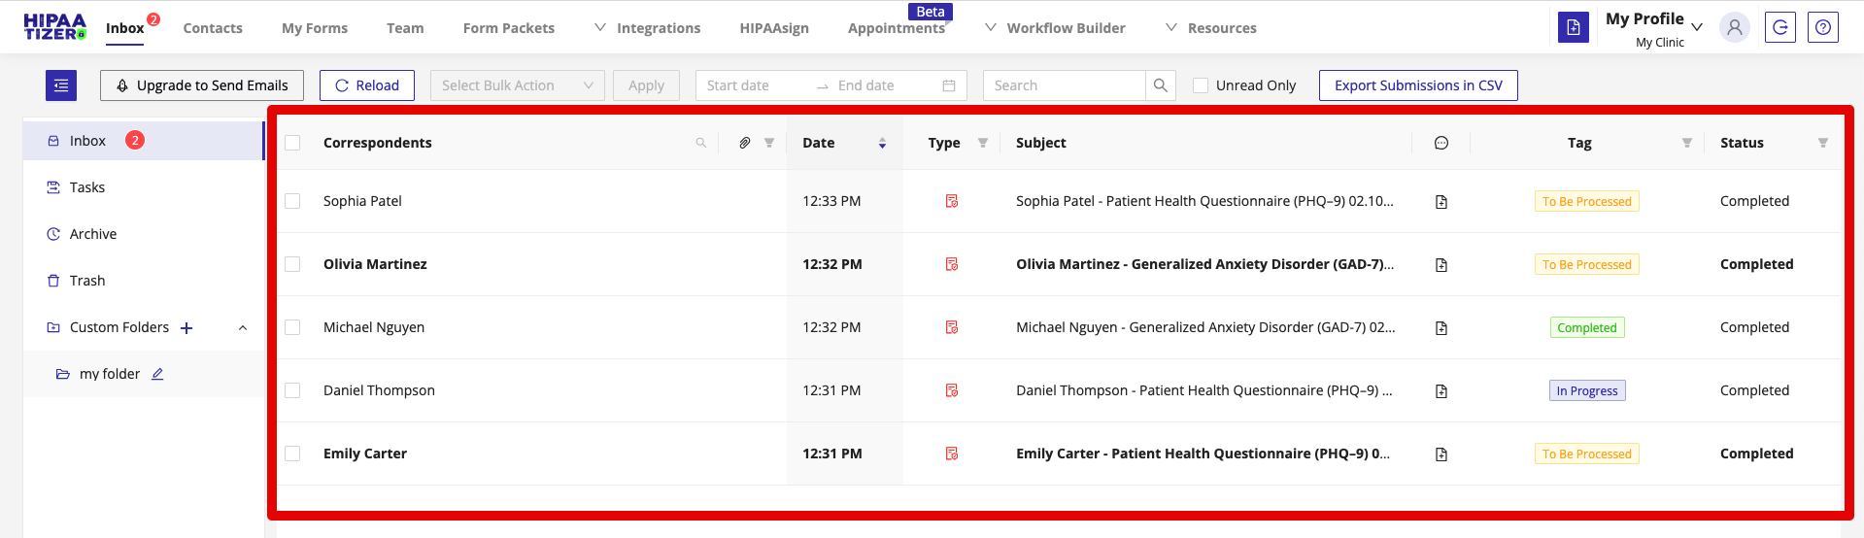The height and width of the screenshot is (538, 1864).
Task: Open the help question mark icon
Action: point(1822,27)
